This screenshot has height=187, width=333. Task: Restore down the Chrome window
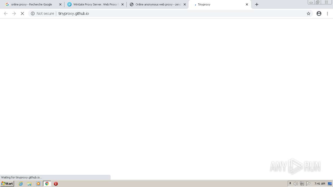(318, 2)
